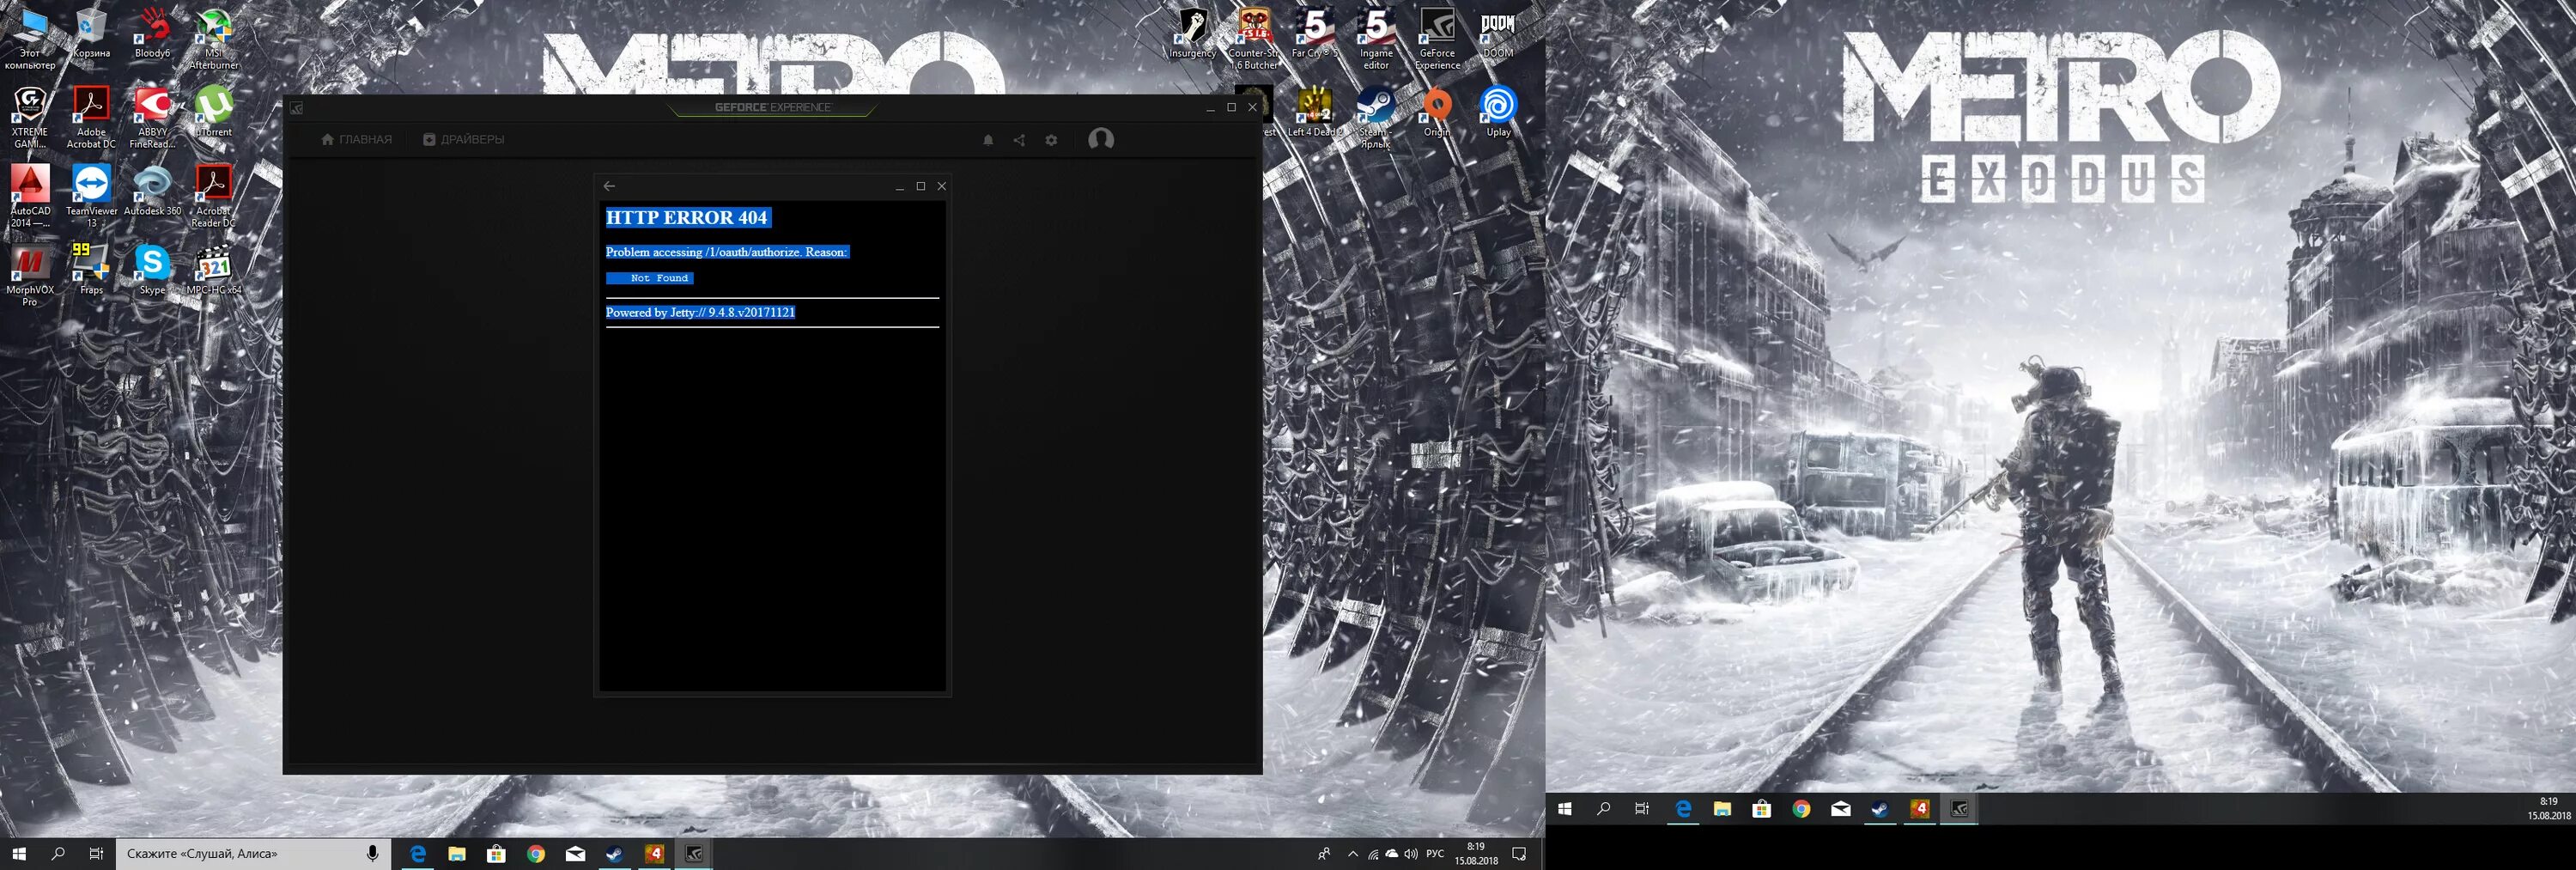Screen dimensions: 2576x870
Task: Open Task View on left monitor taskbar
Action: (96, 854)
